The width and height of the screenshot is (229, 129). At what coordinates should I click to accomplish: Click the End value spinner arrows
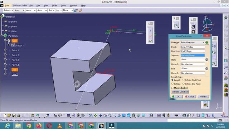[206, 68]
